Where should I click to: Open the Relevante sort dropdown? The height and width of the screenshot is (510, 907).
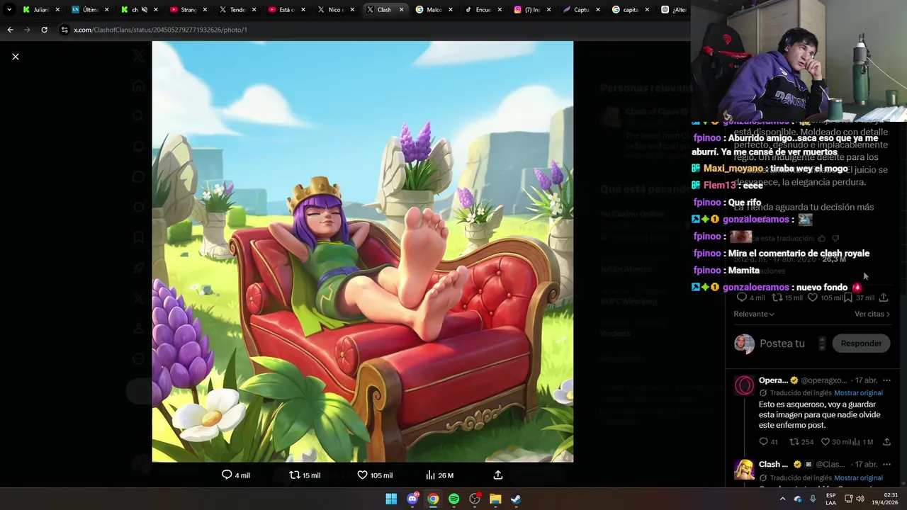pyautogui.click(x=754, y=314)
